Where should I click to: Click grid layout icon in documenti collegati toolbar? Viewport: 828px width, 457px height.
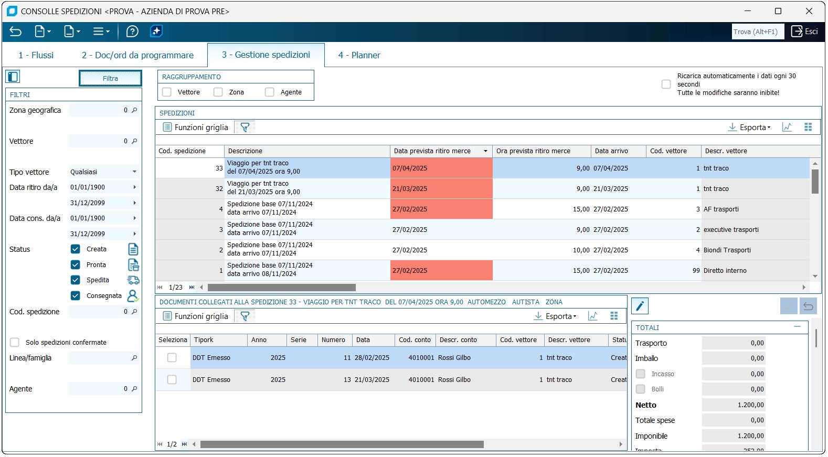(x=614, y=316)
